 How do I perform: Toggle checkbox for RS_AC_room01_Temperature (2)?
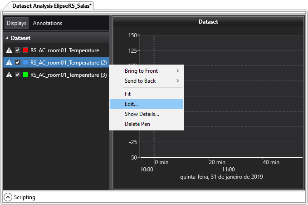pos(18,63)
